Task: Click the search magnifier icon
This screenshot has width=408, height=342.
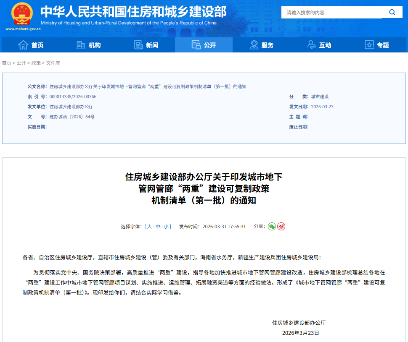Action: [x=392, y=13]
